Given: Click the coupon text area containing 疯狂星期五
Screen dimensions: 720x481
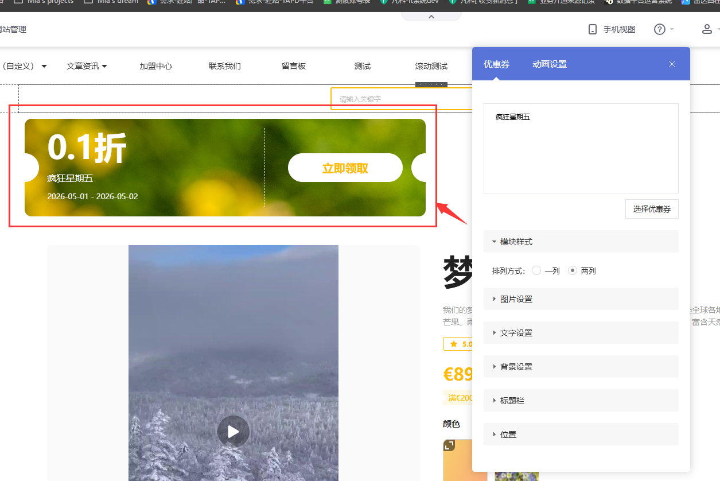Looking at the screenshot, I should [581, 148].
